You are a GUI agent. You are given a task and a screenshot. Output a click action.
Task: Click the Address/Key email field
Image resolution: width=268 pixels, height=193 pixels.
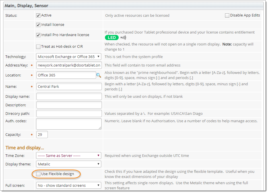point(69,65)
